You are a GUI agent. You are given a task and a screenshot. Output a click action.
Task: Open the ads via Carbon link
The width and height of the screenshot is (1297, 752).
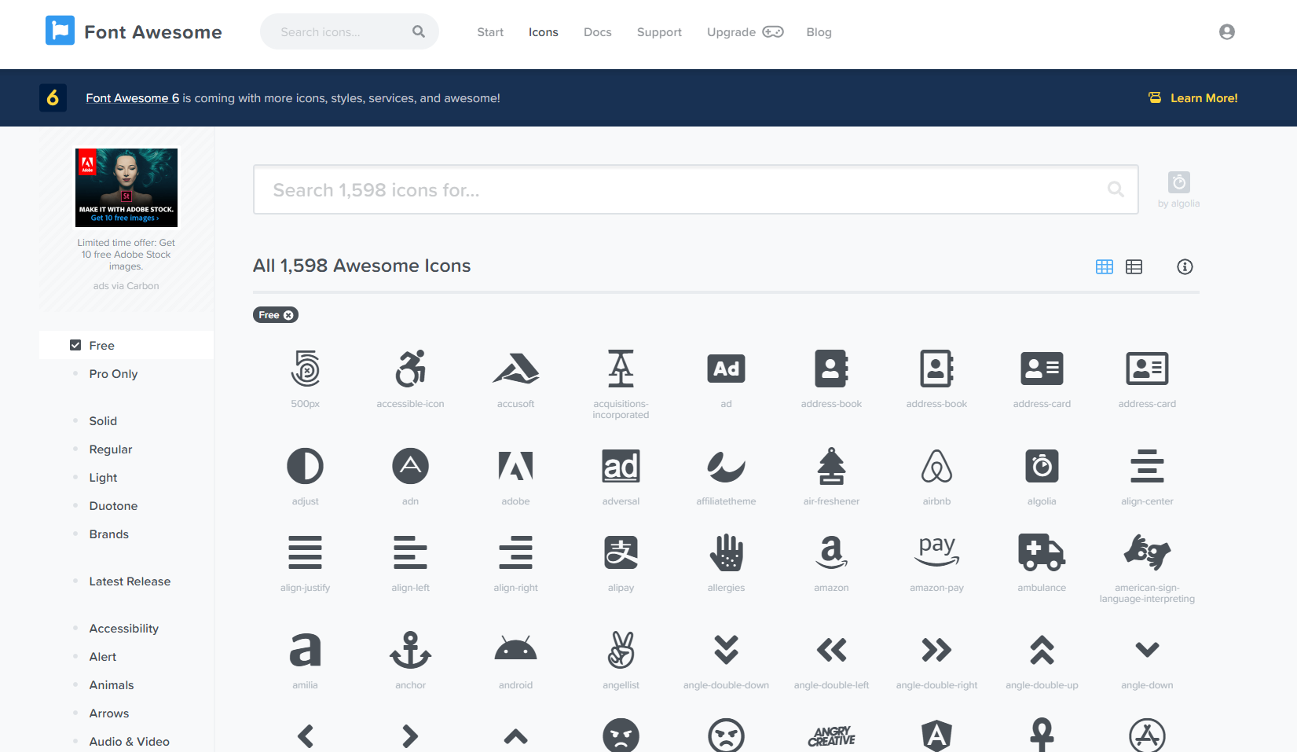[x=126, y=286]
